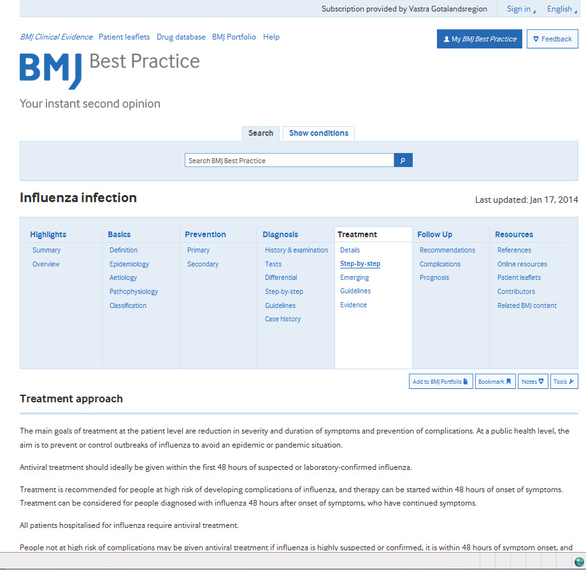Viewport: 586px width, 570px height.
Task: Open Guidelines under Diagnosis
Action: point(280,305)
